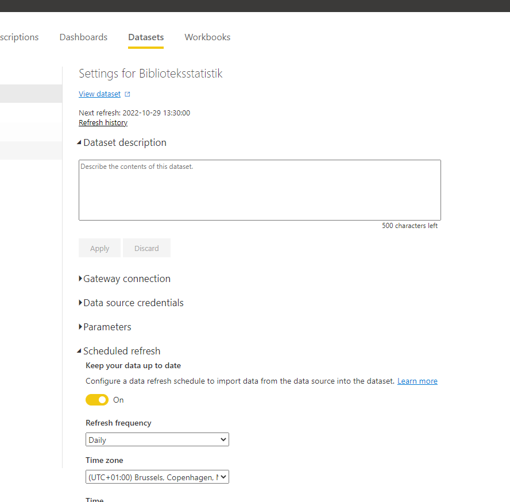Viewport: 510px width, 502px height.
Task: Click the '500 characters left' counter text
Action: (x=409, y=226)
